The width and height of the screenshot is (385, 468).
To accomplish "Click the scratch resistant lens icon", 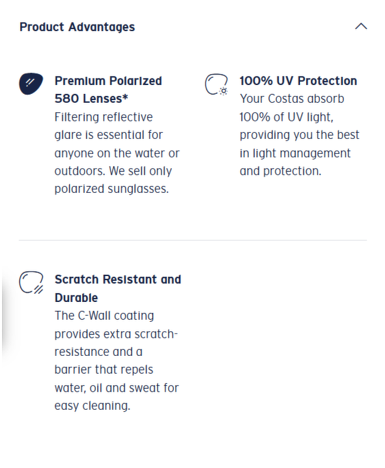I will point(31,282).
